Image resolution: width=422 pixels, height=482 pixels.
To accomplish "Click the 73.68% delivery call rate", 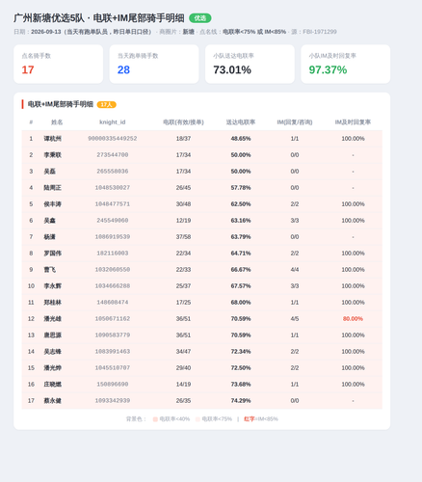I will click(241, 385).
